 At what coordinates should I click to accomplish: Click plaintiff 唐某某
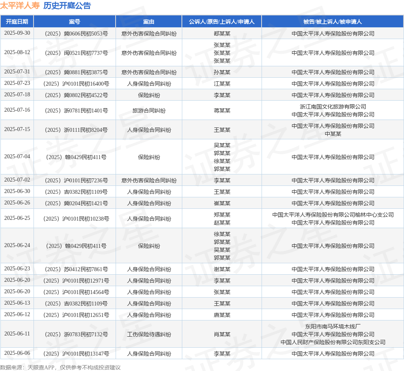pos(222,315)
